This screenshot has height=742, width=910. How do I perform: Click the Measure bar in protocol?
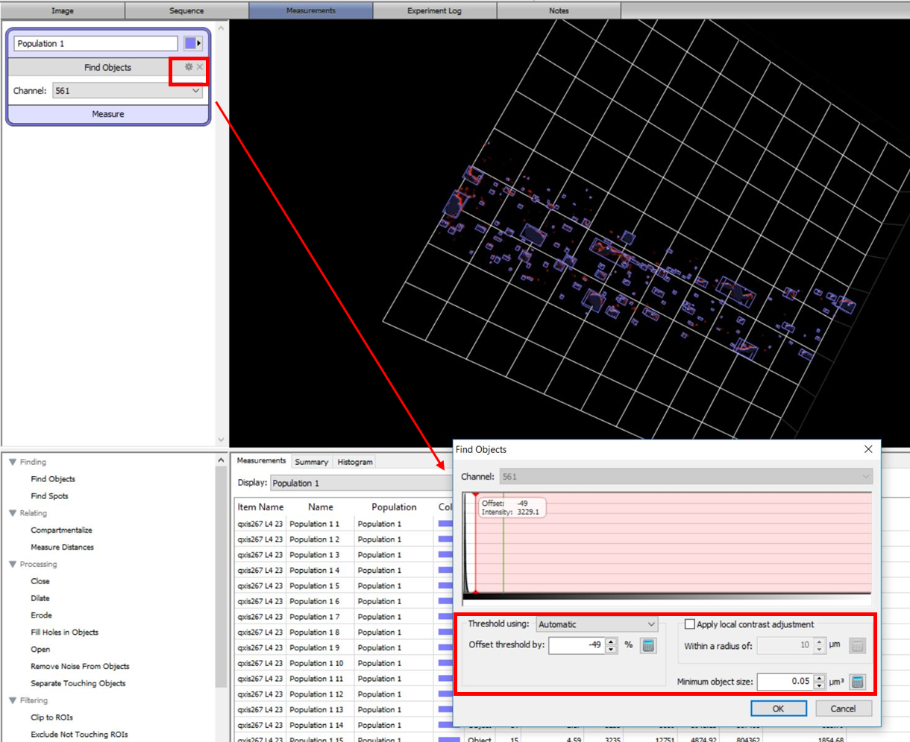pos(108,114)
